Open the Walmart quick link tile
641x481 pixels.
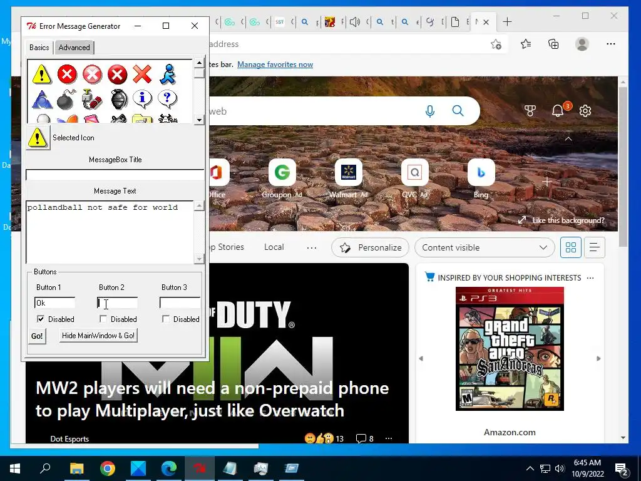[x=348, y=172]
